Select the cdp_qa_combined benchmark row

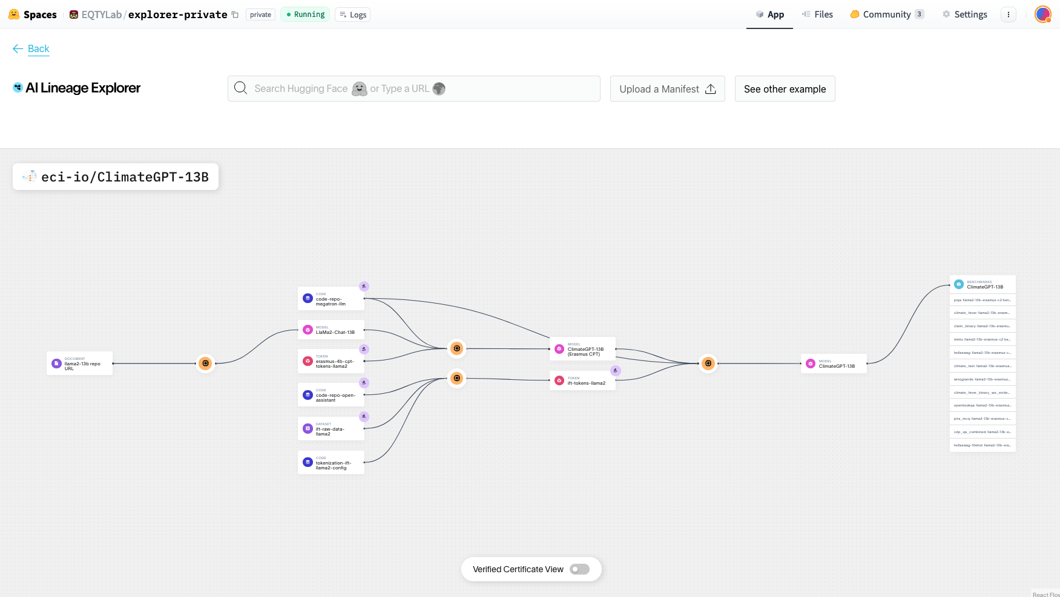983,432
